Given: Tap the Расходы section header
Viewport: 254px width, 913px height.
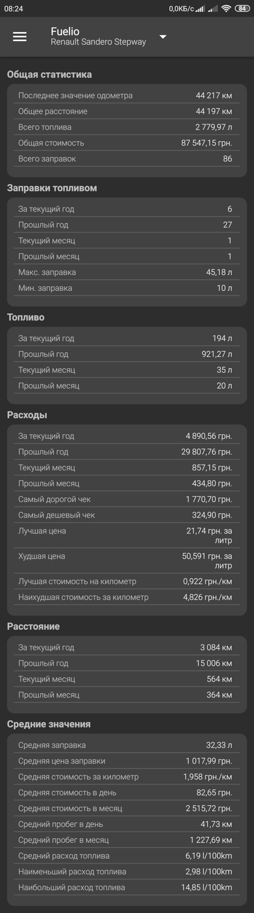Looking at the screenshot, I should (27, 415).
